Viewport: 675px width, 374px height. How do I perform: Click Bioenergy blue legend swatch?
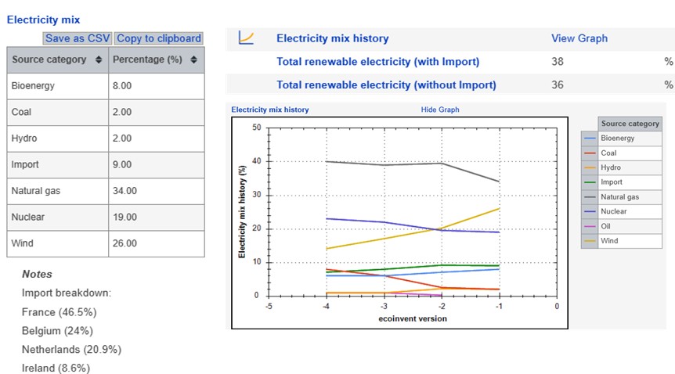pyautogui.click(x=590, y=138)
